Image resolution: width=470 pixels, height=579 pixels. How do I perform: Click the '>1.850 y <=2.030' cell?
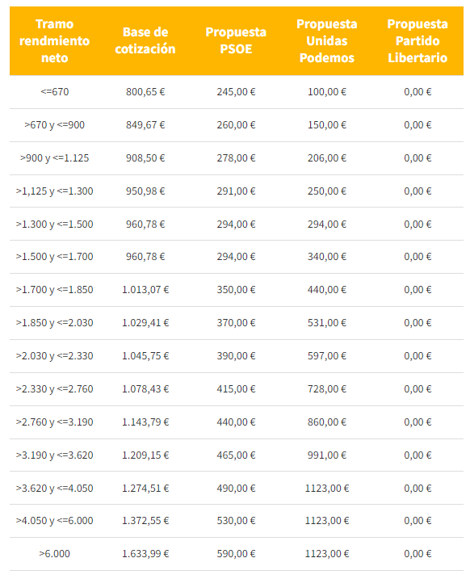pos(55,323)
